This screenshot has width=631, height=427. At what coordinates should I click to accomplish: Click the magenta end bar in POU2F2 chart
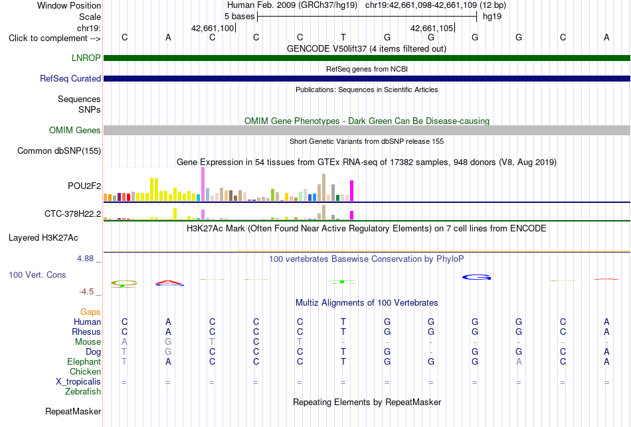[x=352, y=191]
